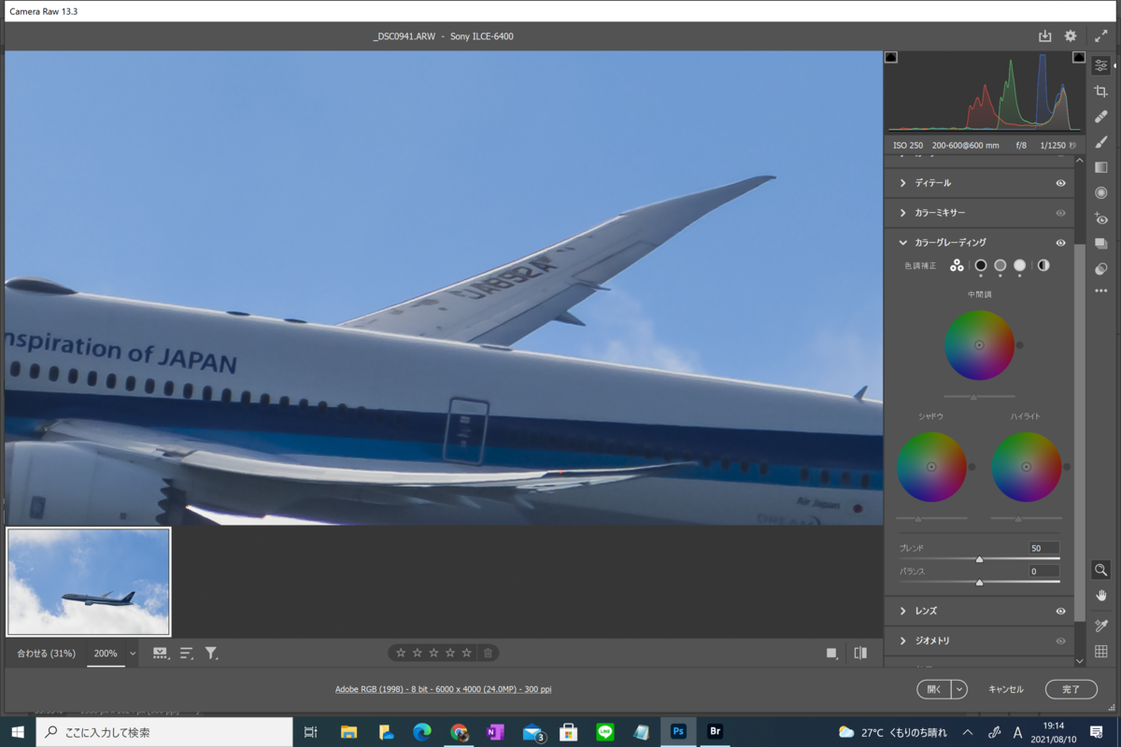Click the shadows color wheel

coord(931,467)
